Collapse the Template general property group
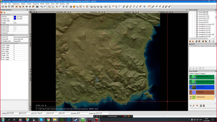Image resolution: width=217 pixels, height=122 pixels. (1, 35)
